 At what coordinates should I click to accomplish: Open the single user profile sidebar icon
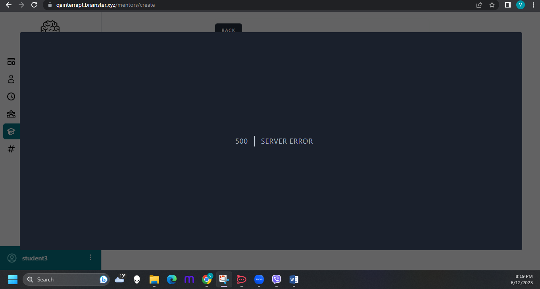coord(11,79)
